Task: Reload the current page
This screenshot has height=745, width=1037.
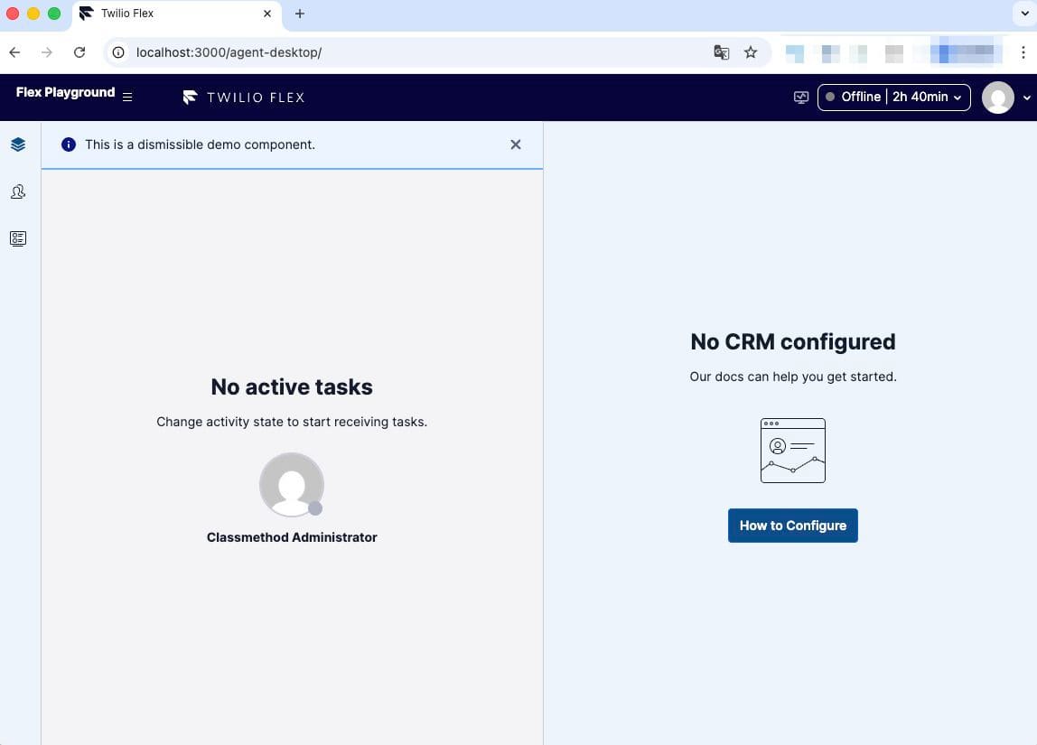Action: (79, 52)
